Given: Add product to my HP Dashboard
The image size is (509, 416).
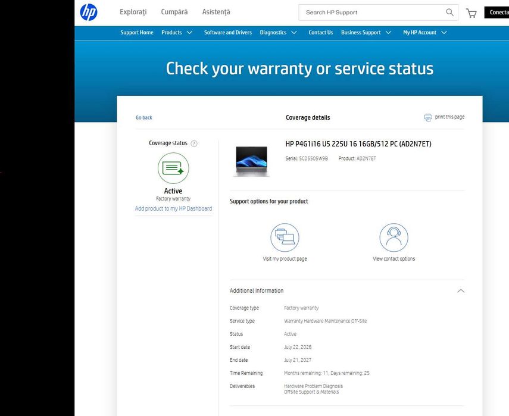Looking at the screenshot, I should (173, 208).
